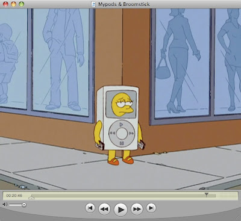This screenshot has height=221, width=241.
Task: Click the rewind button
Action: click(104, 209)
